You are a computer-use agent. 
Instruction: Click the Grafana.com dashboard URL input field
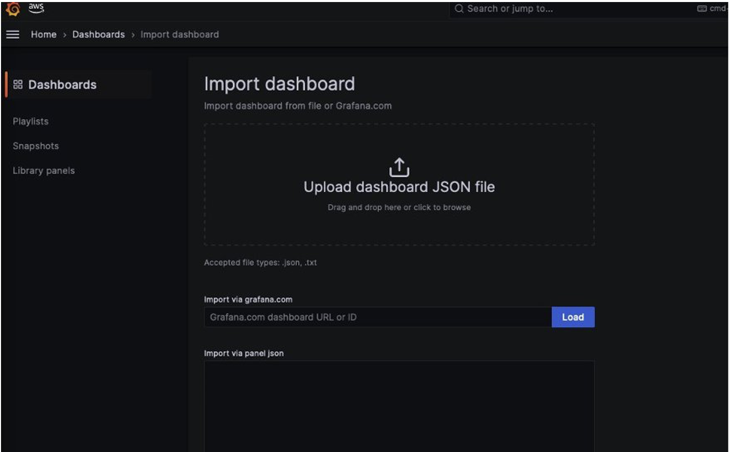357,317
